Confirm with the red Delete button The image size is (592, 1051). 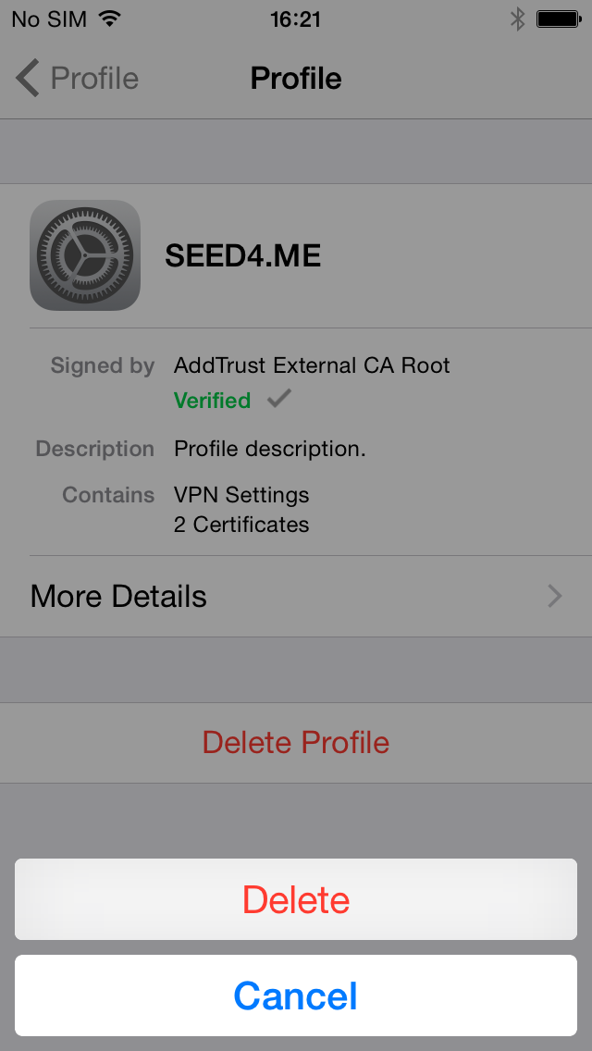coord(296,899)
